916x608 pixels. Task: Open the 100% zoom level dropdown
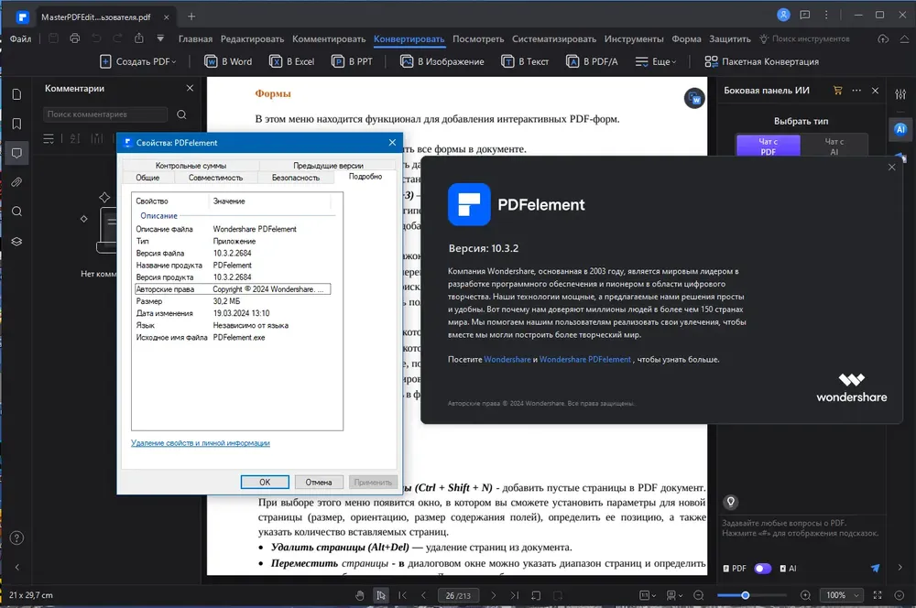(841, 595)
